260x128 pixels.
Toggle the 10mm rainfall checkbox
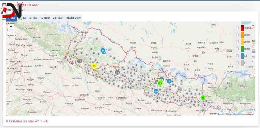point(237,49)
